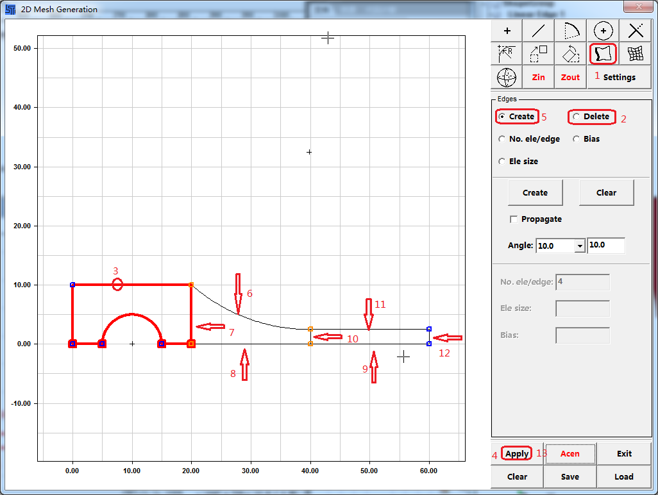658x495 pixels.
Task: Select the arc drawing tool
Action: click(571, 31)
